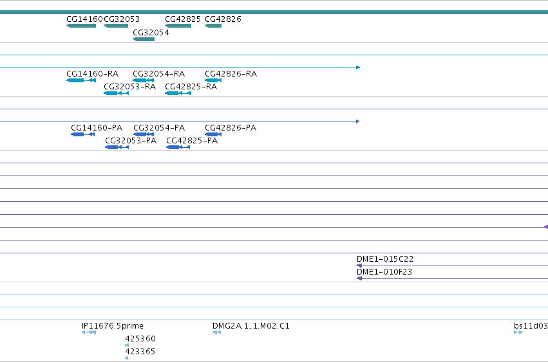
Task: Select the CG14160 gene glyph
Action: point(81,26)
